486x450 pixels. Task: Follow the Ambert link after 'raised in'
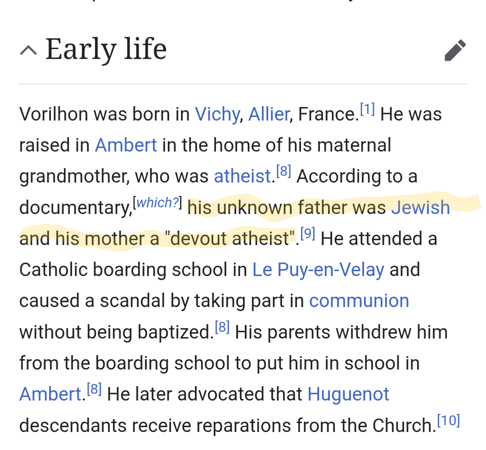click(x=126, y=145)
